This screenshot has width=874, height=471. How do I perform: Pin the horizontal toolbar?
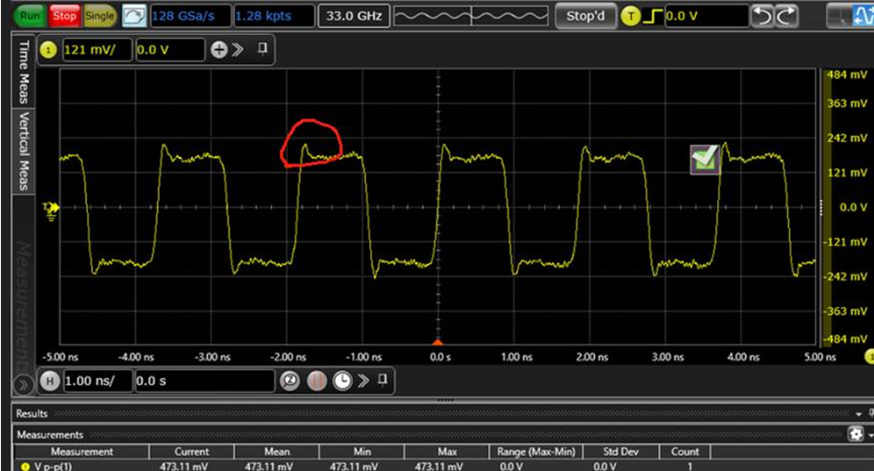point(383,380)
